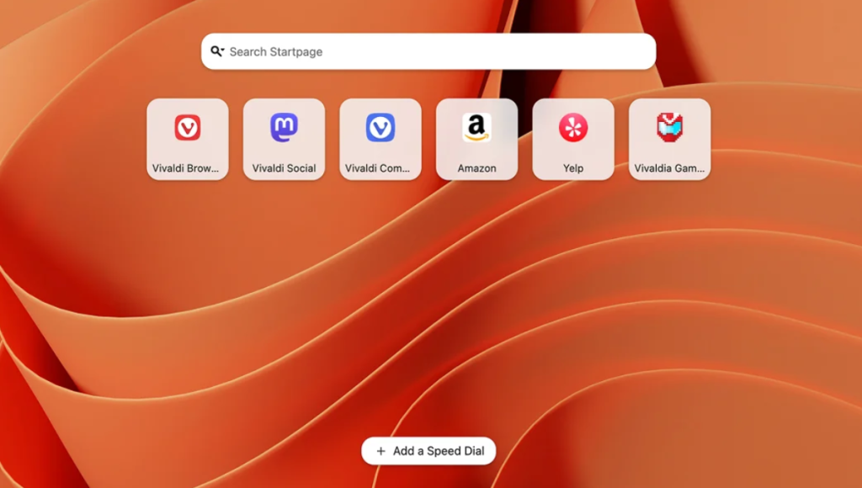
Task: Open search engine selector magnifier dropdown
Action: (217, 51)
